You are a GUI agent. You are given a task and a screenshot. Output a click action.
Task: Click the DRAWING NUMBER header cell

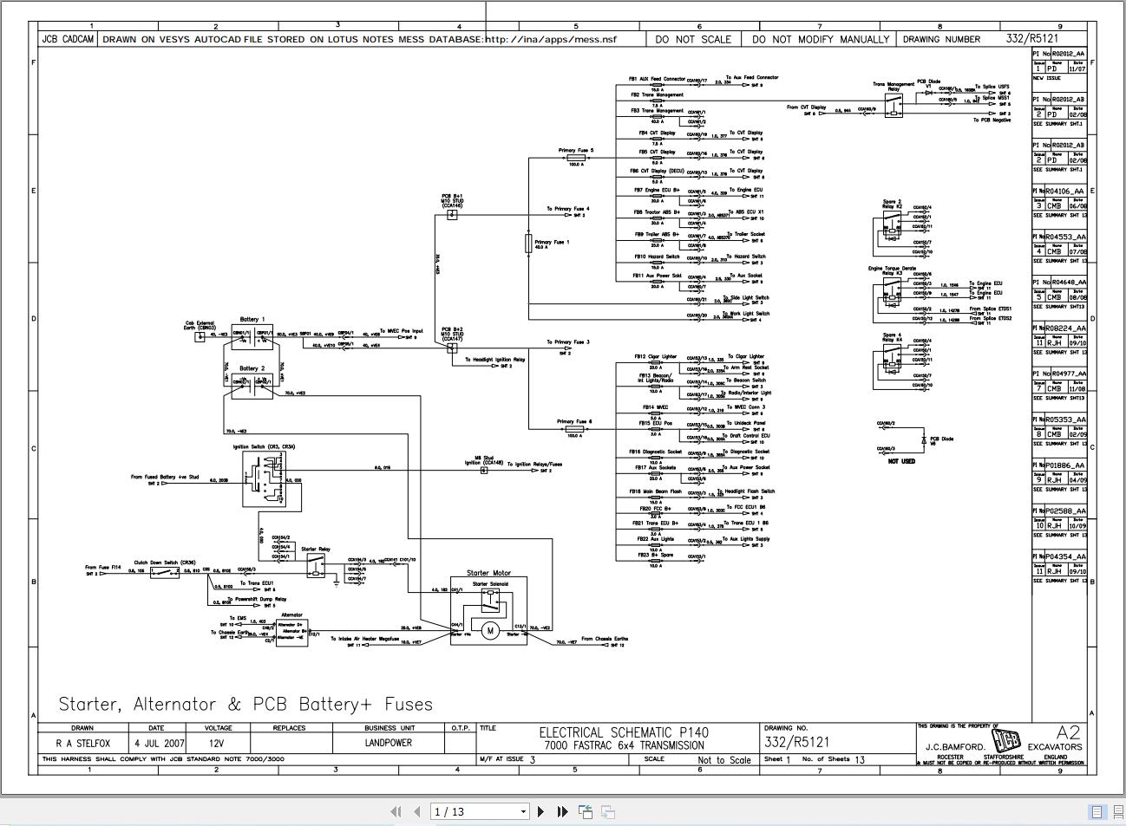tap(942, 38)
